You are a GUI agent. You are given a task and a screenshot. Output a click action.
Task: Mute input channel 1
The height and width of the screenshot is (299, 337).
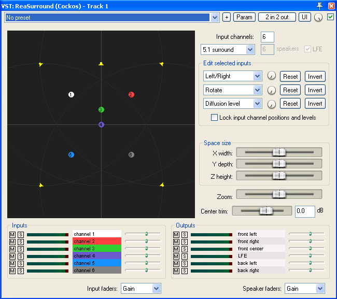[12, 235]
